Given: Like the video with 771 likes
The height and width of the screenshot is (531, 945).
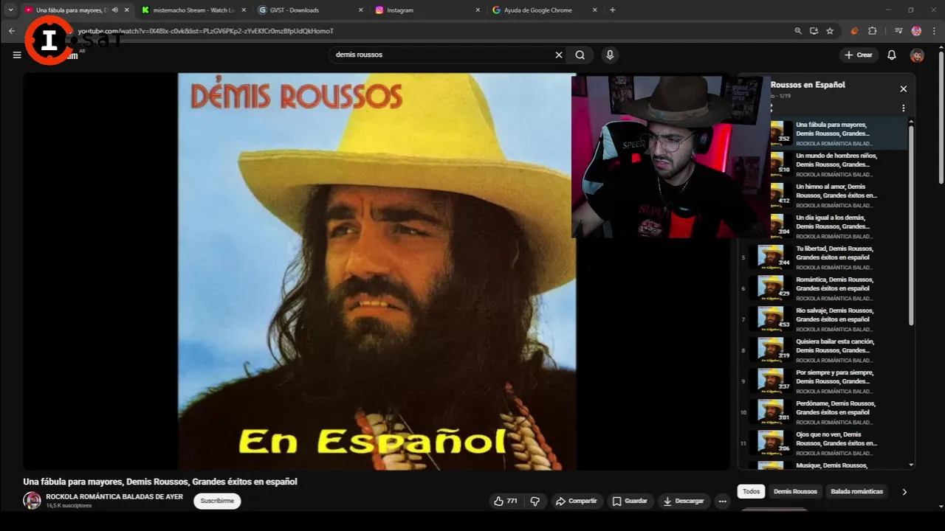Looking at the screenshot, I should coord(506,501).
